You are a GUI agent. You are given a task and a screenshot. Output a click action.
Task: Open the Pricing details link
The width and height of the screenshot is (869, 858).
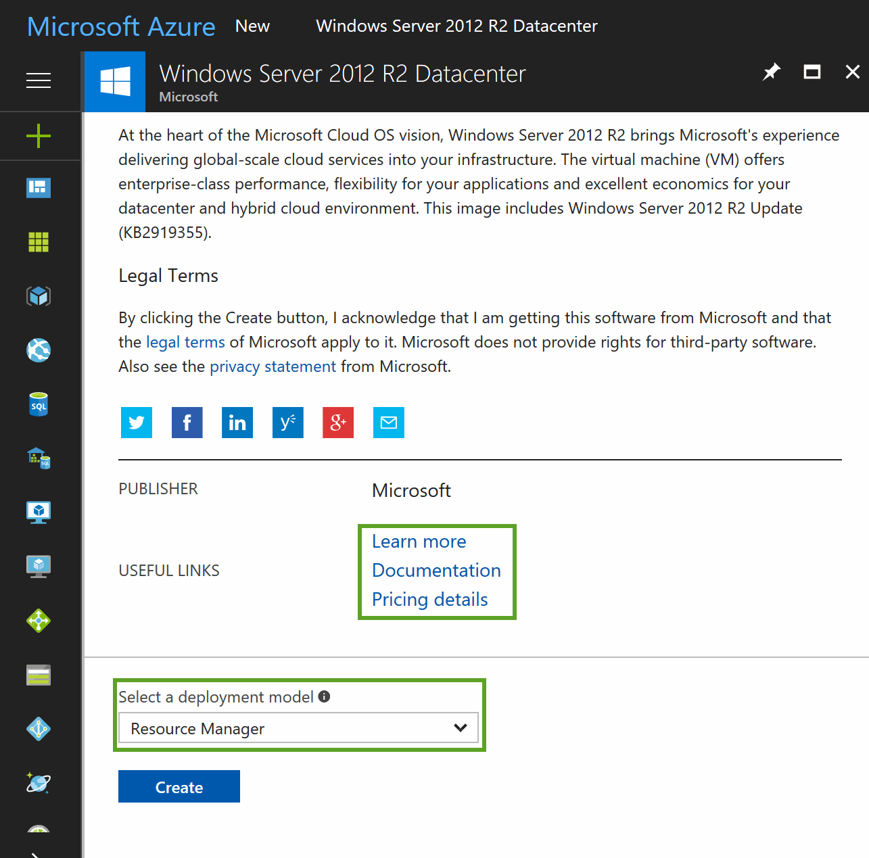click(430, 600)
